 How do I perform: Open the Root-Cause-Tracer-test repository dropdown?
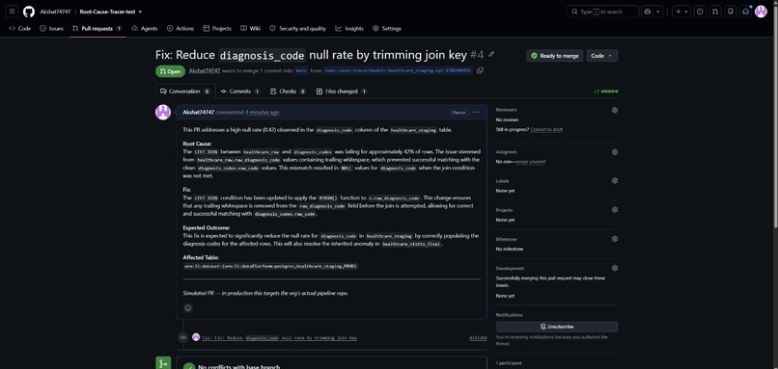[x=111, y=12]
